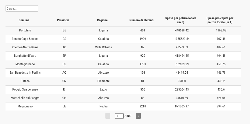Go to next page arrow
This screenshot has width=250, height=124.
(138, 116)
